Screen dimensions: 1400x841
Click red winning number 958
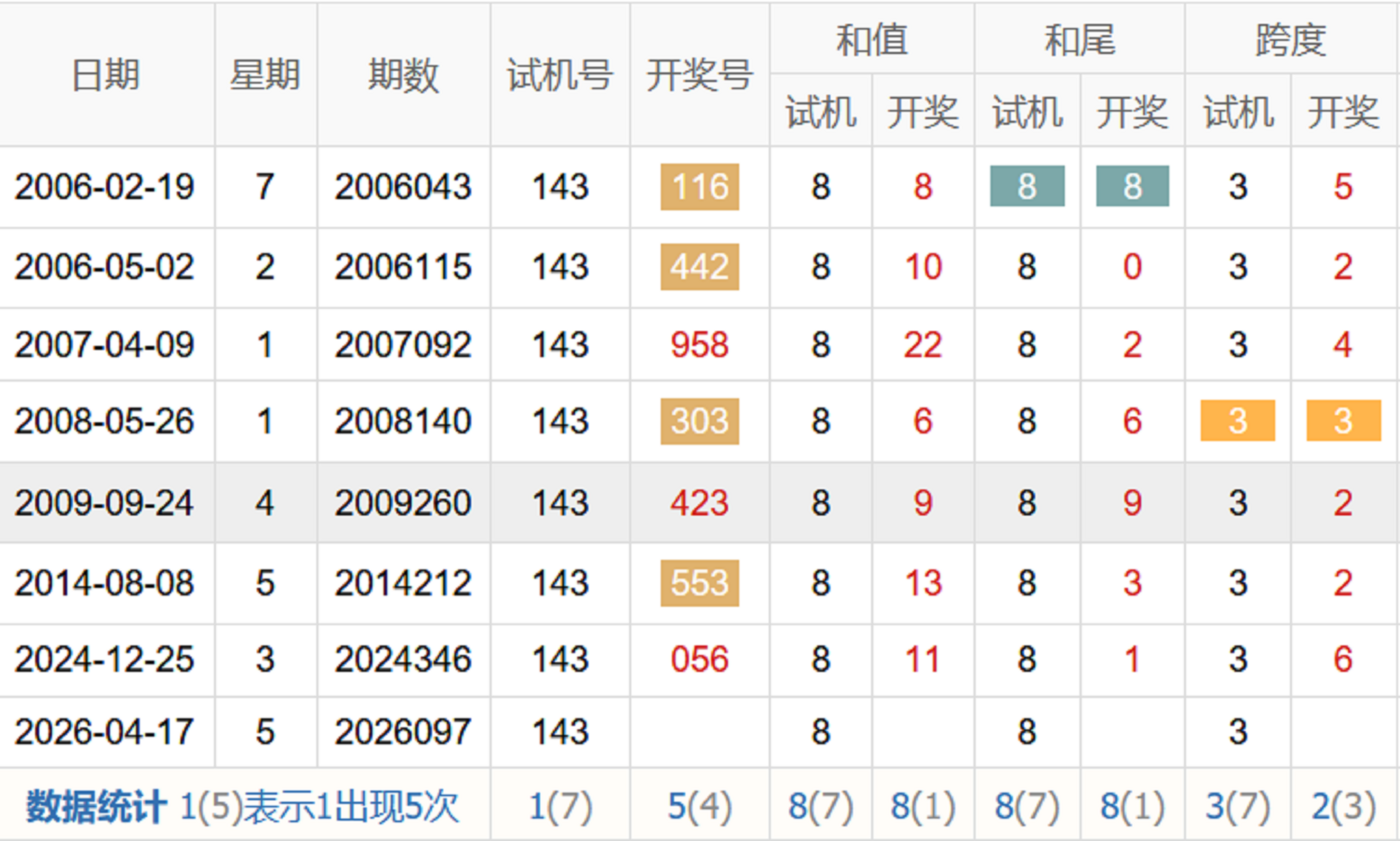point(699,345)
